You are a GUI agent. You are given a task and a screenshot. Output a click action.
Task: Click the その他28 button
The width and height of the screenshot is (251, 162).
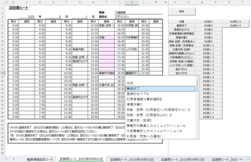(x=211, y=117)
